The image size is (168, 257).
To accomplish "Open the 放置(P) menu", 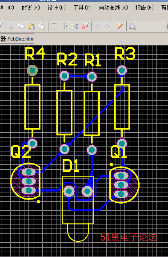I will pos(31,8).
